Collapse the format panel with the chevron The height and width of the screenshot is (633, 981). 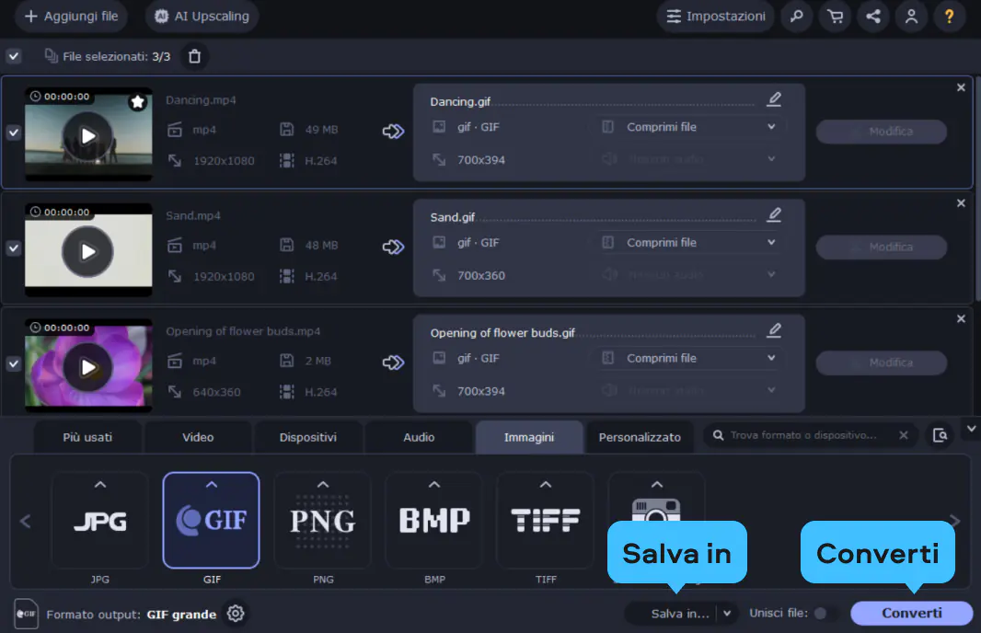coord(971,429)
